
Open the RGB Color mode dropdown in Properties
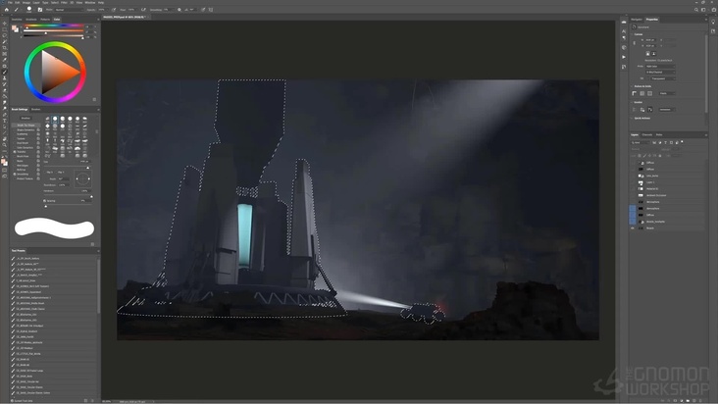(660, 67)
